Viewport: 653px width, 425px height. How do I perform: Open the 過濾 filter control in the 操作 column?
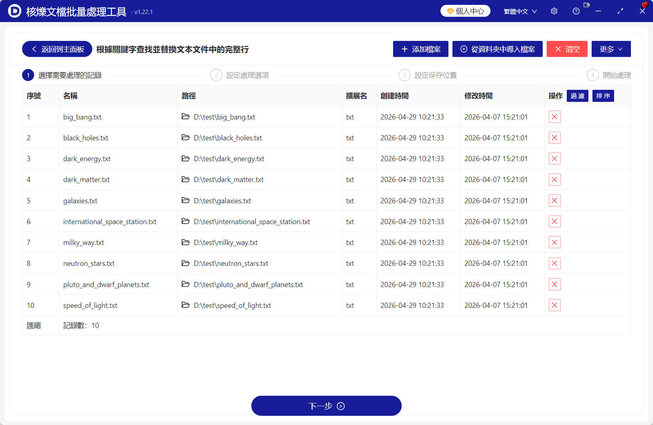pos(577,96)
